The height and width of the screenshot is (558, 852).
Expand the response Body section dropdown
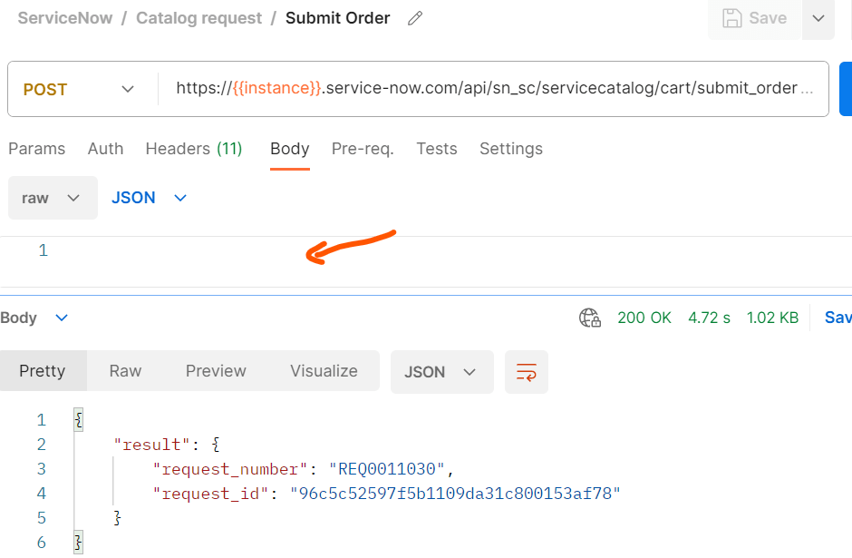coord(61,318)
